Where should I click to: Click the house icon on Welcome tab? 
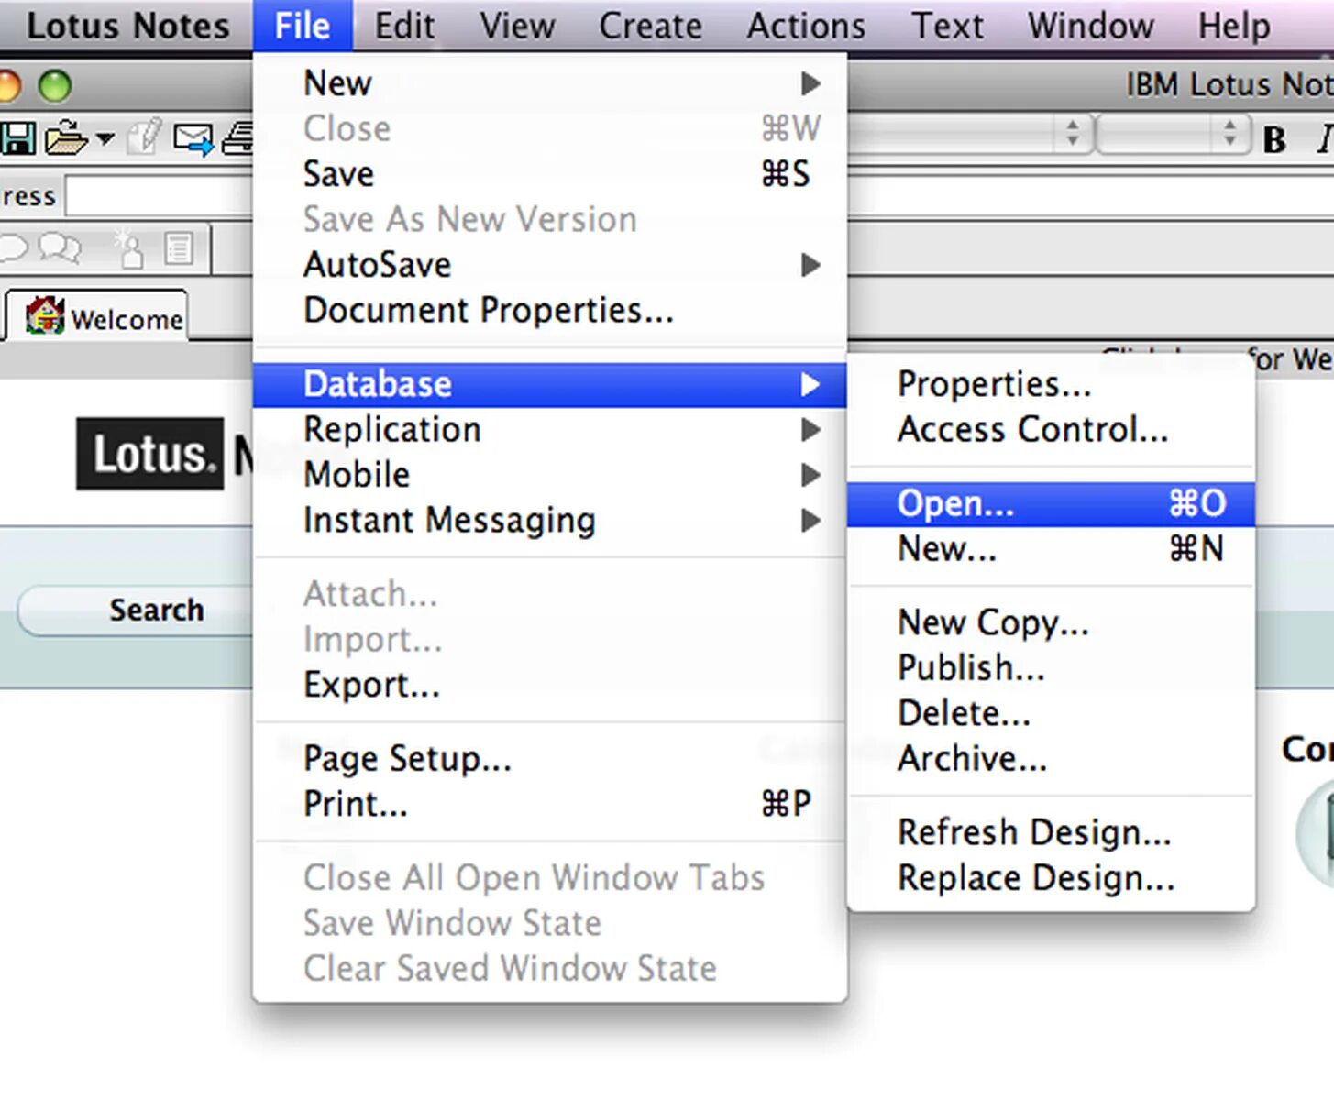tap(44, 316)
